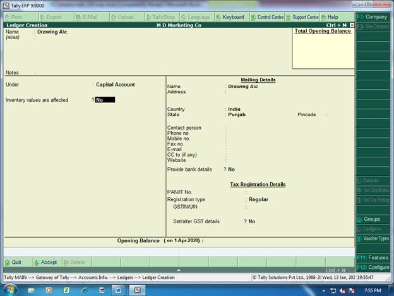The height and width of the screenshot is (296, 394).
Task: Click status bar date Wed, 13 Jan
Action: pyautogui.click(x=338, y=278)
